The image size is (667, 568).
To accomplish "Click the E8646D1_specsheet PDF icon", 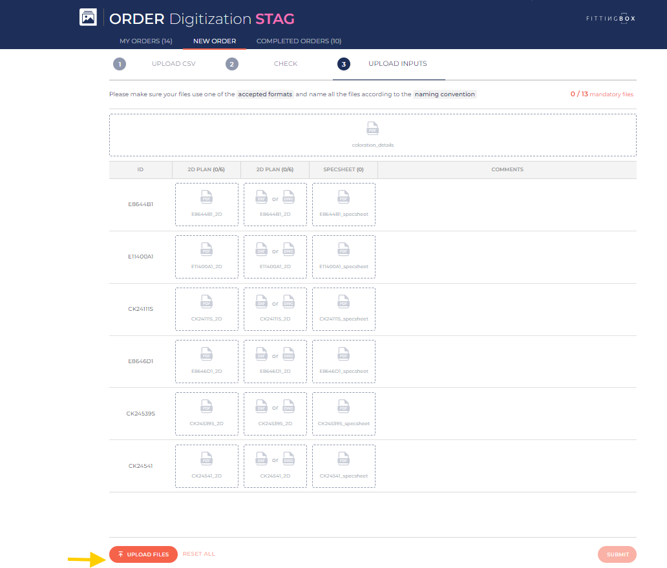I will pyautogui.click(x=343, y=354).
